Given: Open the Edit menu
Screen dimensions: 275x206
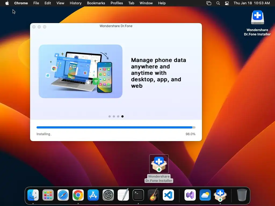Looking at the screenshot, I should [48, 3].
